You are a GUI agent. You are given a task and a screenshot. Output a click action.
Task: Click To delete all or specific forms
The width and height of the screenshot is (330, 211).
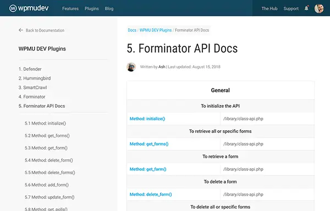tap(221, 207)
